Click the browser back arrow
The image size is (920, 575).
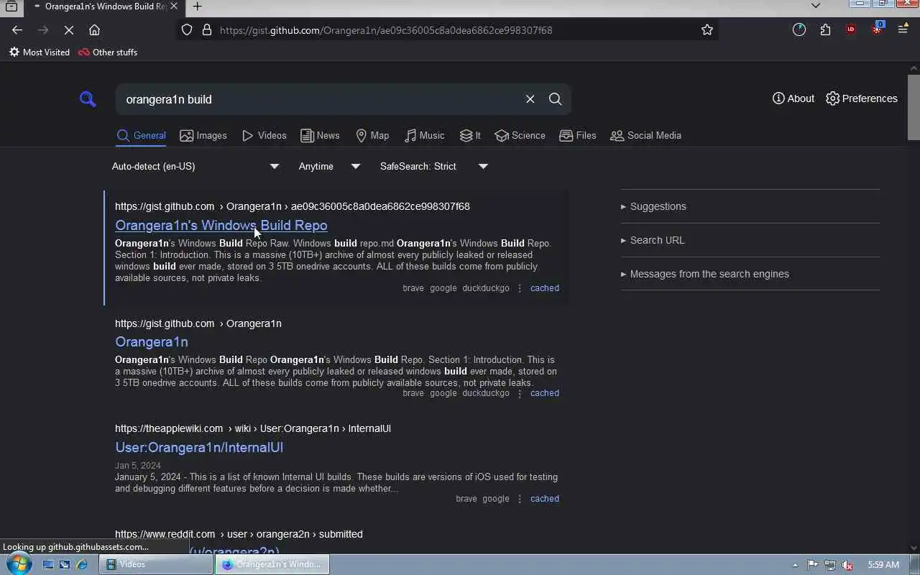[x=17, y=30]
